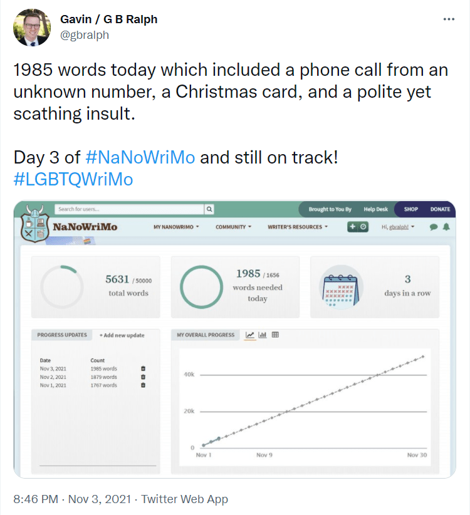
Task: Open the SHOP menu item
Action: click(410, 209)
